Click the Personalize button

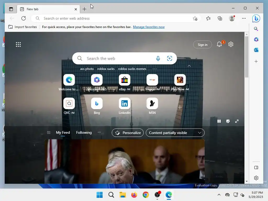coord(128,133)
